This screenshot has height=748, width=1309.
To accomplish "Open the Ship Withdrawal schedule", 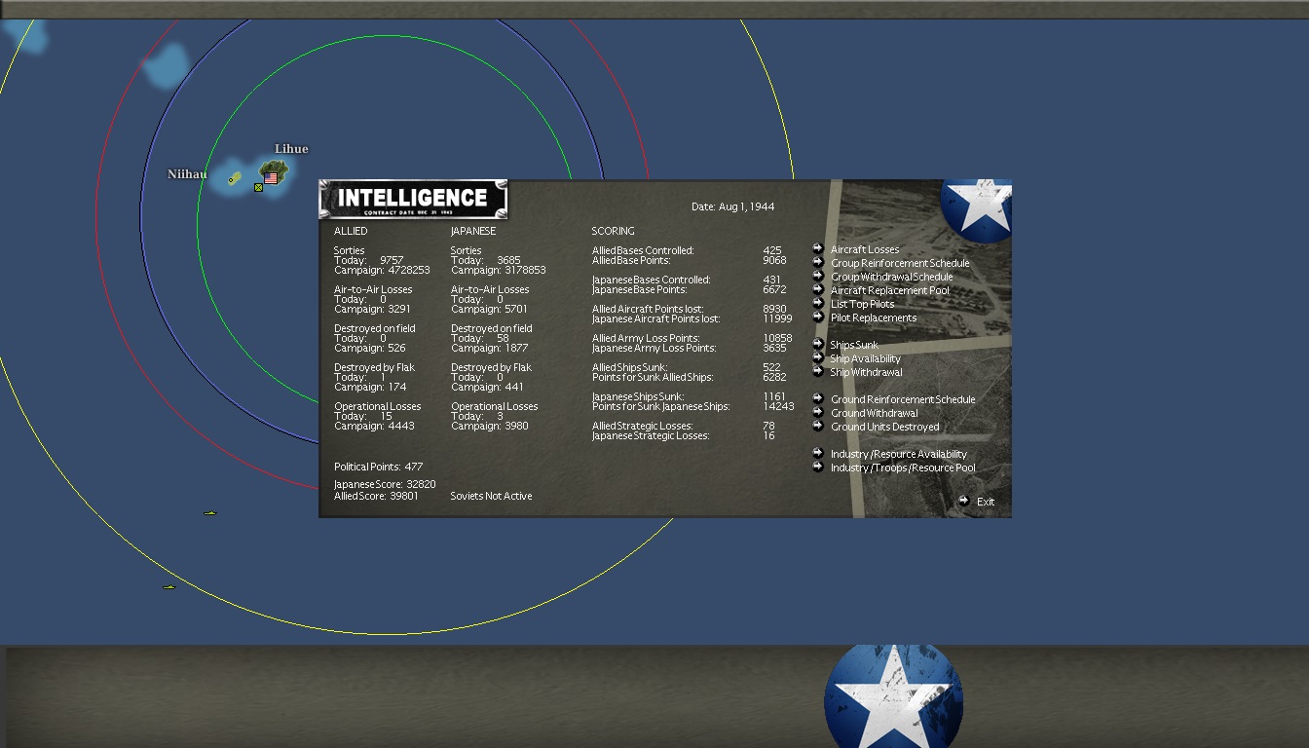I will (x=866, y=372).
